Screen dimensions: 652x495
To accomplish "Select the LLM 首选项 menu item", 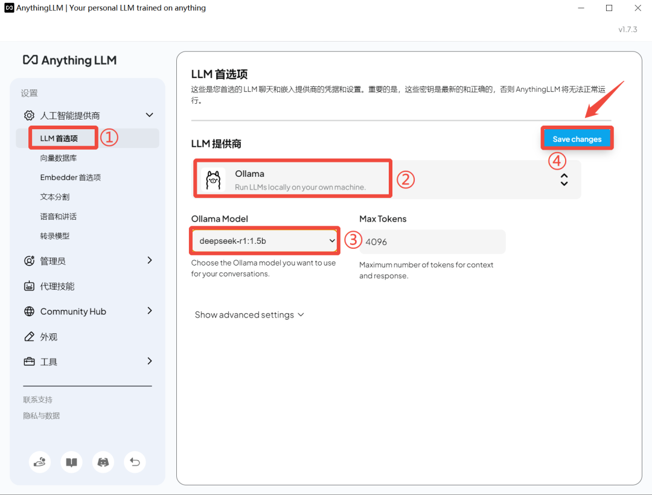I will 88,138.
